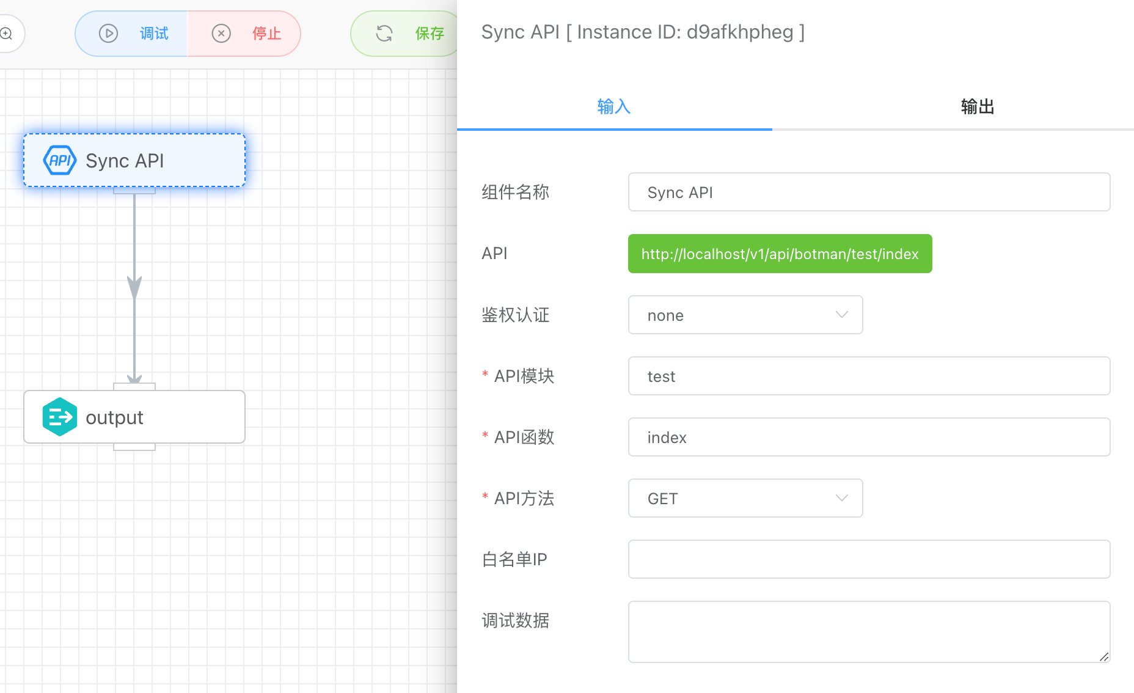Click the API hexagon icon on Sync API node
The height and width of the screenshot is (693, 1134).
(x=59, y=160)
